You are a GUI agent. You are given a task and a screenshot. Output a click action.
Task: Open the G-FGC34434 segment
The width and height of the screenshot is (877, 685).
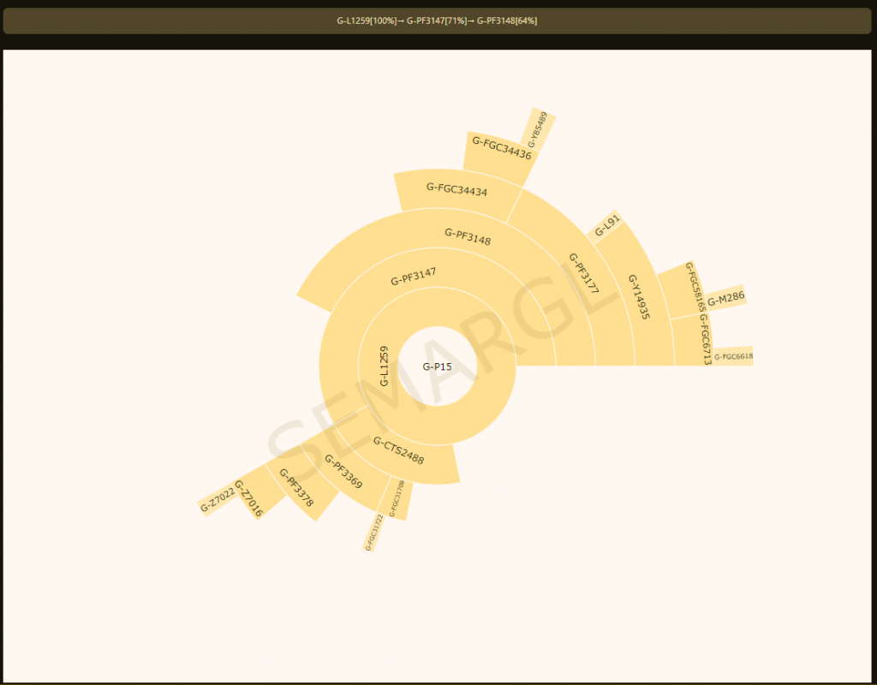[456, 190]
